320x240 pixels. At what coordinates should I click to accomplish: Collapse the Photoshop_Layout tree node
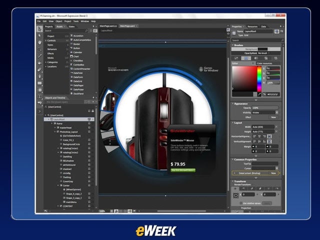coord(55,132)
